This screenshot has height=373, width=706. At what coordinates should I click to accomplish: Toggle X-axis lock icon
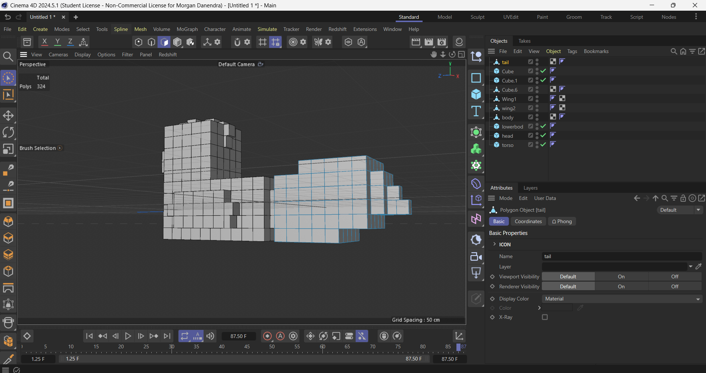(x=45, y=42)
